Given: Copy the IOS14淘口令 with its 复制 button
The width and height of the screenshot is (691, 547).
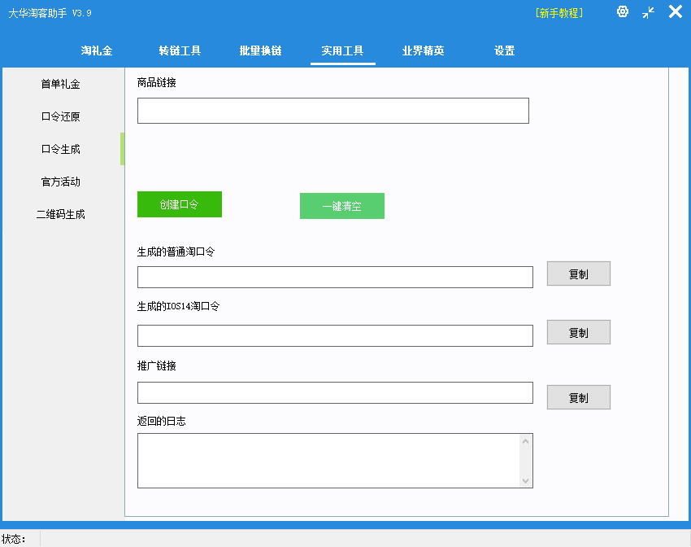Looking at the screenshot, I should tap(579, 332).
